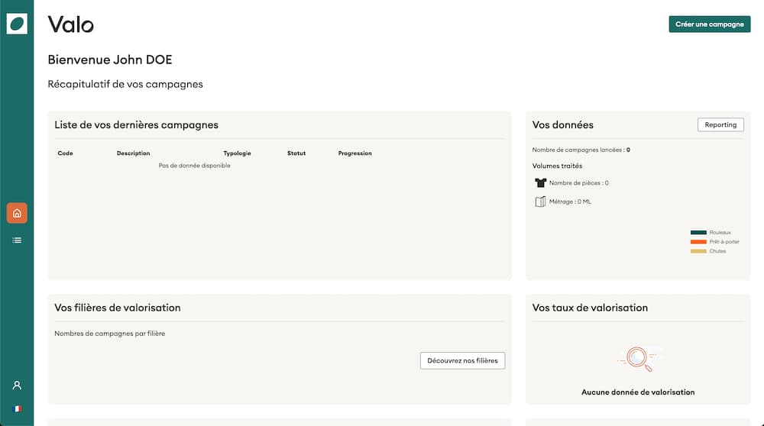Click the French flag language icon
764x426 pixels.
pyautogui.click(x=17, y=408)
